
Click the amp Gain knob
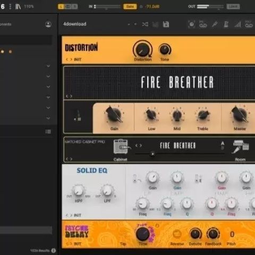pos(114,115)
